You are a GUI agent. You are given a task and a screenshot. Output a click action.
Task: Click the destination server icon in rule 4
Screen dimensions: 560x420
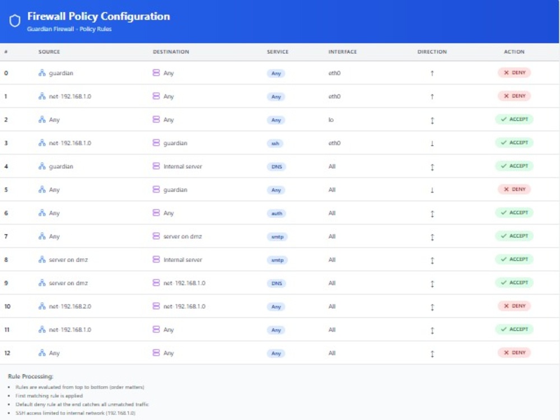click(156, 166)
